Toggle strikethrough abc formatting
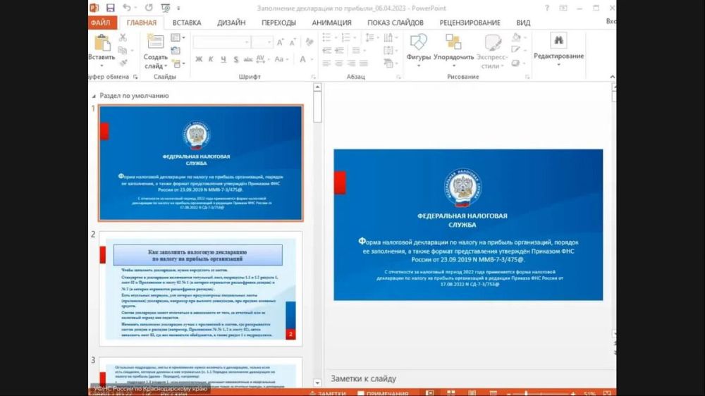 [x=247, y=59]
